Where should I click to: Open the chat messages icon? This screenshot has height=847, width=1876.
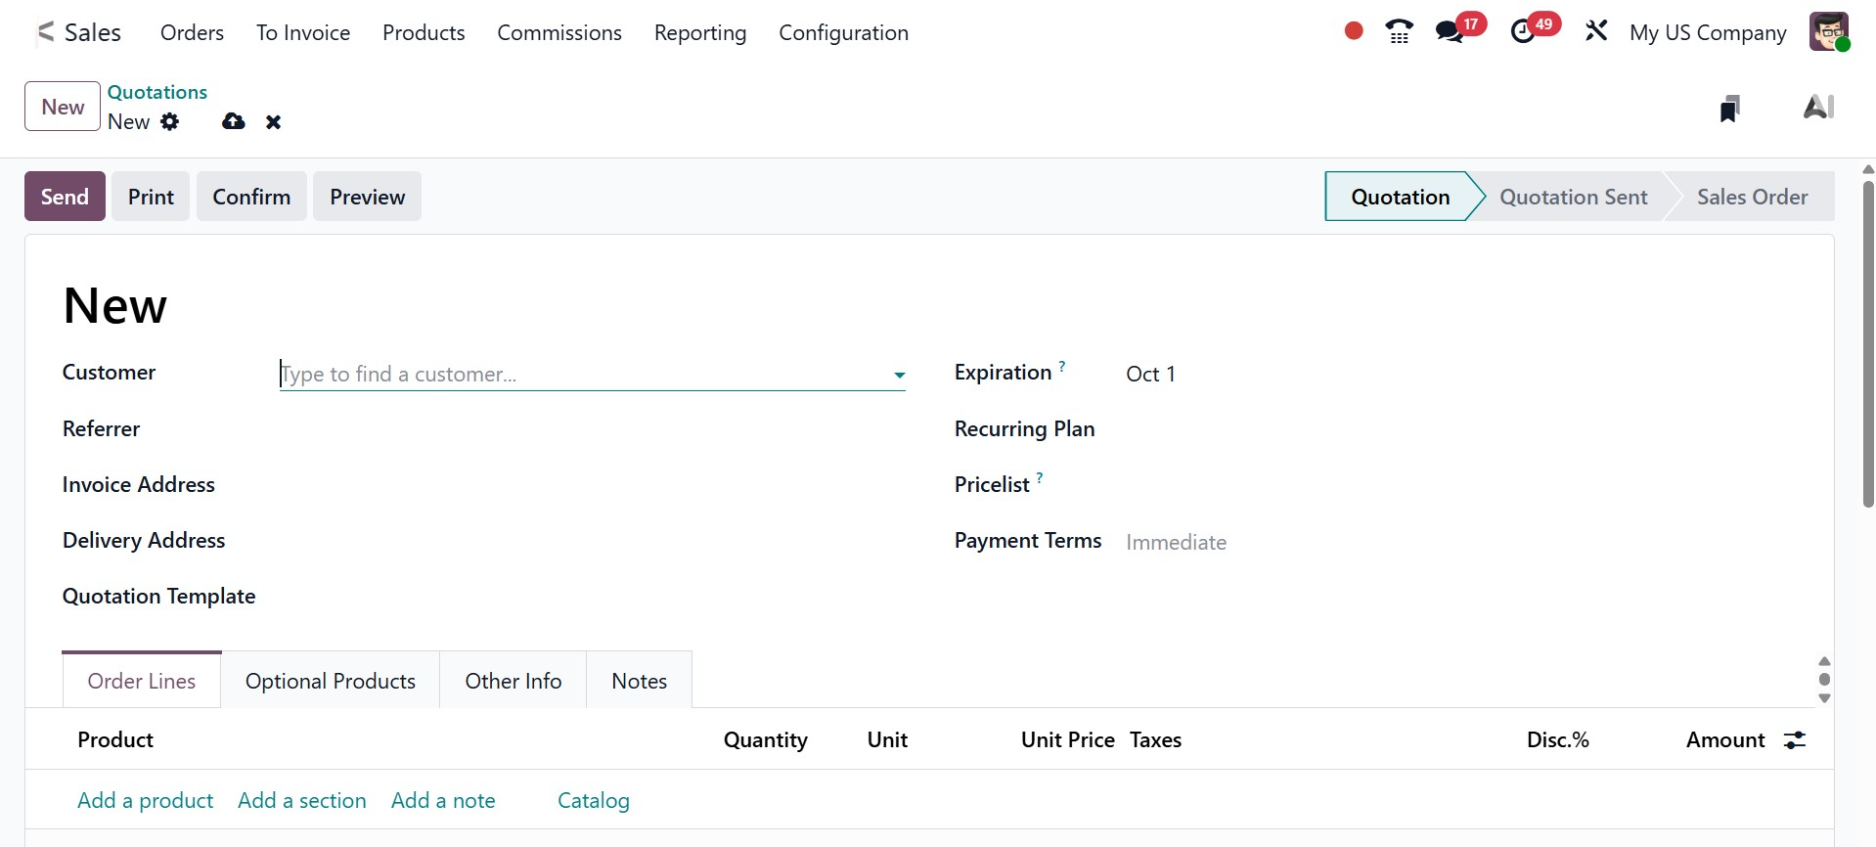1450,32
